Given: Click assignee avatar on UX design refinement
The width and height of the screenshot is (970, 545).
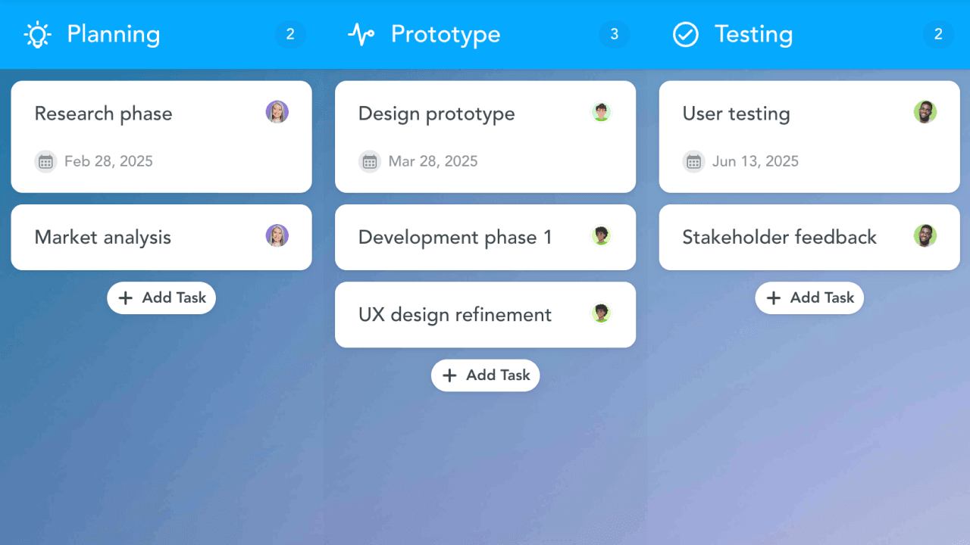Looking at the screenshot, I should tap(601, 313).
